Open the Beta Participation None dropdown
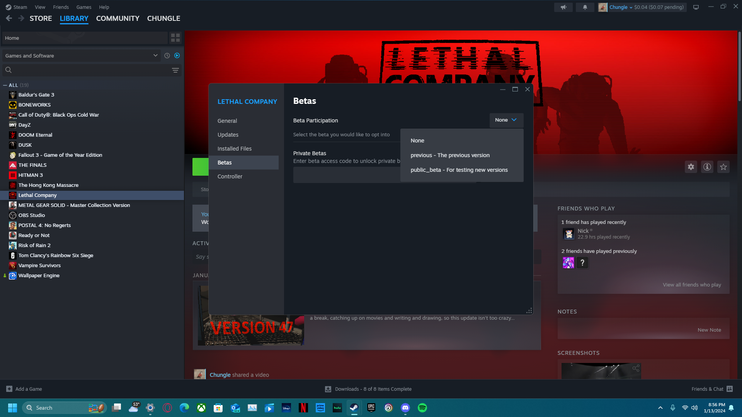 point(506,120)
